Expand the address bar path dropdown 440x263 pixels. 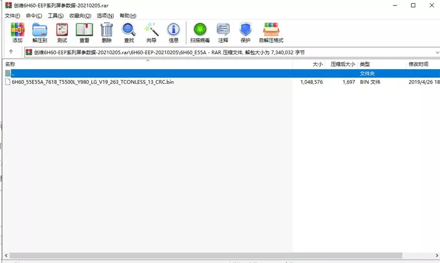tap(437, 52)
